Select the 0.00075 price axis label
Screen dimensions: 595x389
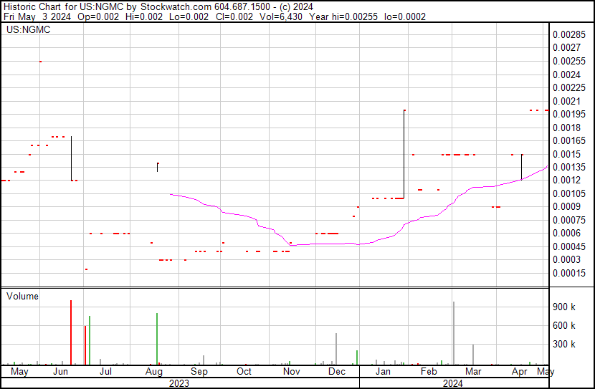(x=569, y=220)
